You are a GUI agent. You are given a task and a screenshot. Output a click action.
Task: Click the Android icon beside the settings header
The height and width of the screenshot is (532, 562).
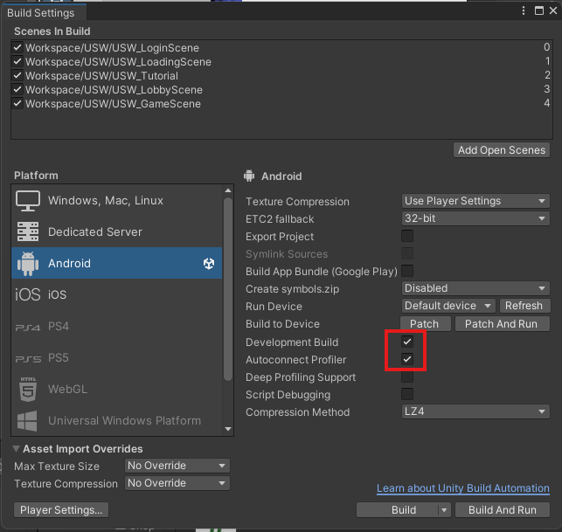(249, 176)
